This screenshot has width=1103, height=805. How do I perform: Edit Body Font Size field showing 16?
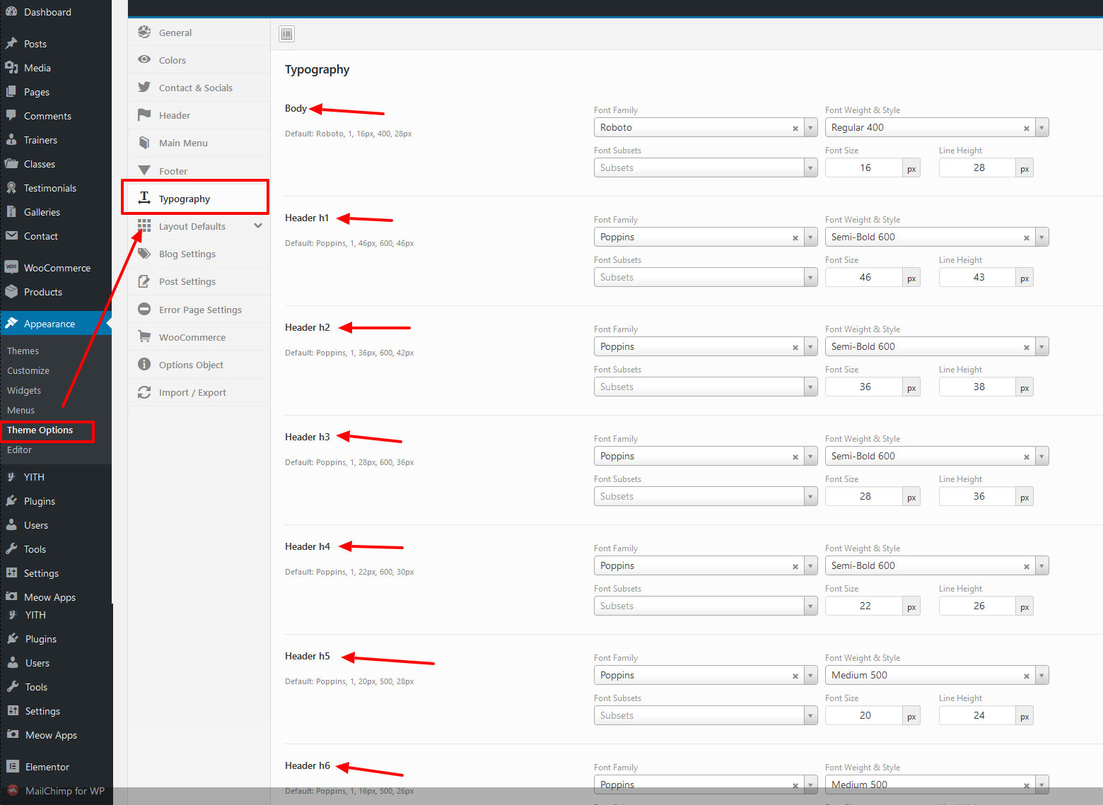(865, 168)
